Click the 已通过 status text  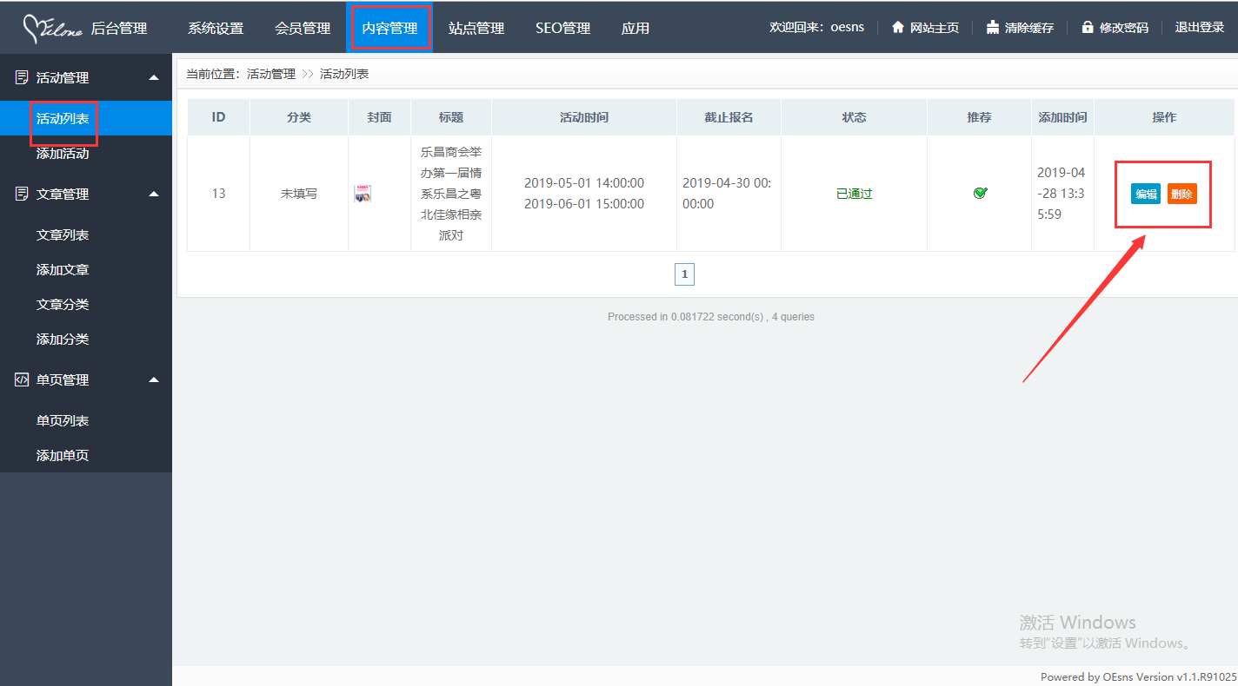(854, 194)
